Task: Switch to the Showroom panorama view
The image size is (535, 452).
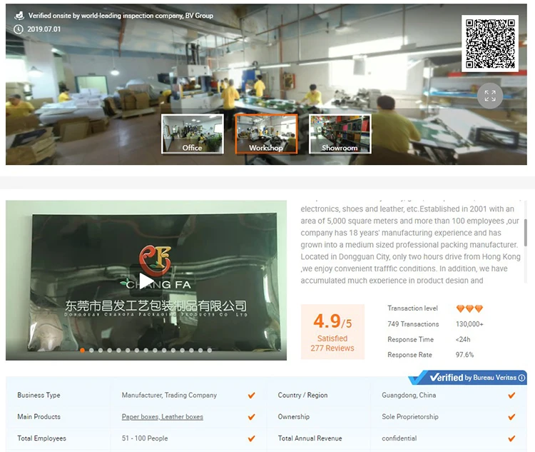Action: point(340,134)
